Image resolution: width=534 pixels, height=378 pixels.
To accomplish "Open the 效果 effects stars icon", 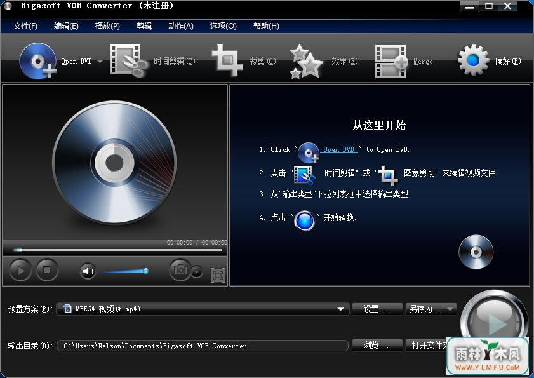I will pos(306,62).
